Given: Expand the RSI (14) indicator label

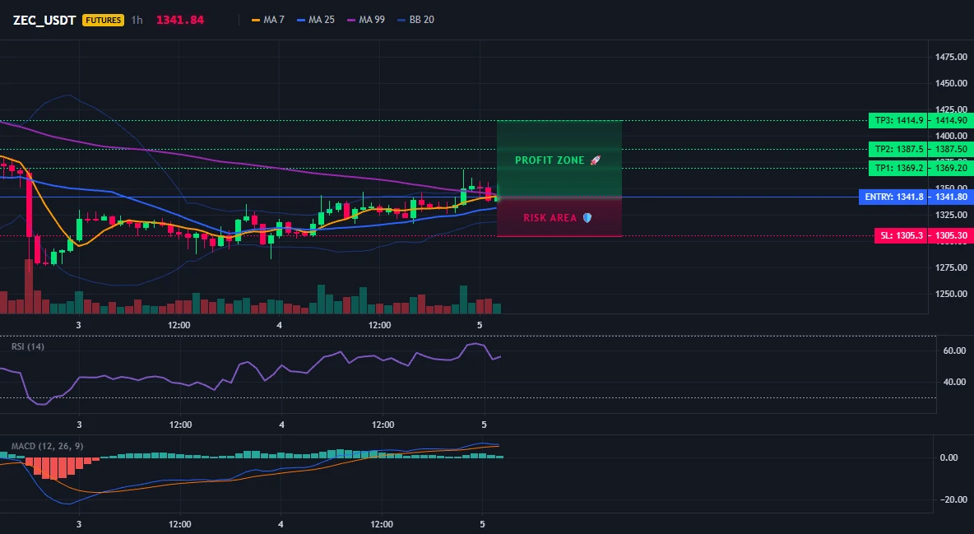Looking at the screenshot, I should 28,346.
